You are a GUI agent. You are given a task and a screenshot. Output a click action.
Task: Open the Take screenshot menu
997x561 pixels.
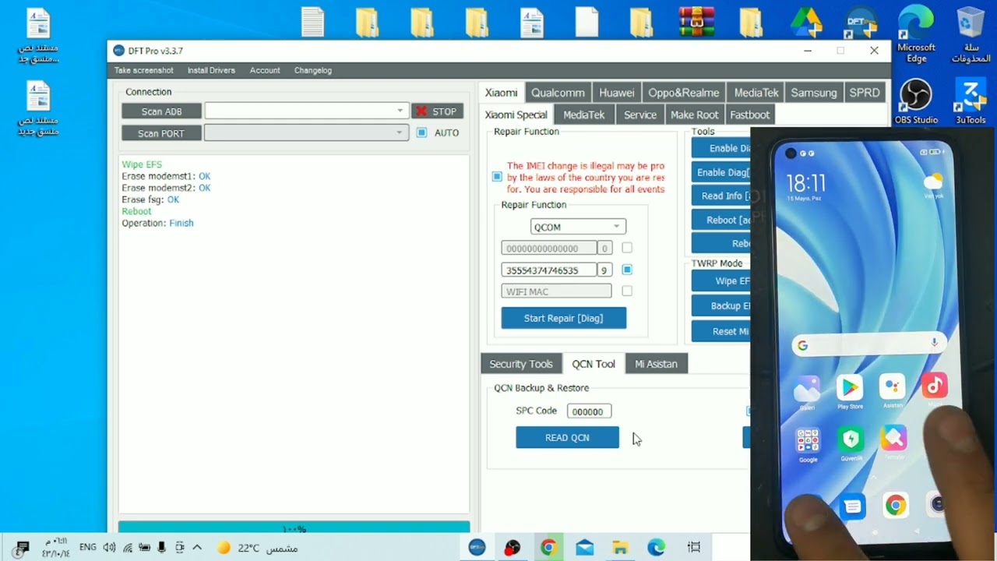(x=144, y=70)
